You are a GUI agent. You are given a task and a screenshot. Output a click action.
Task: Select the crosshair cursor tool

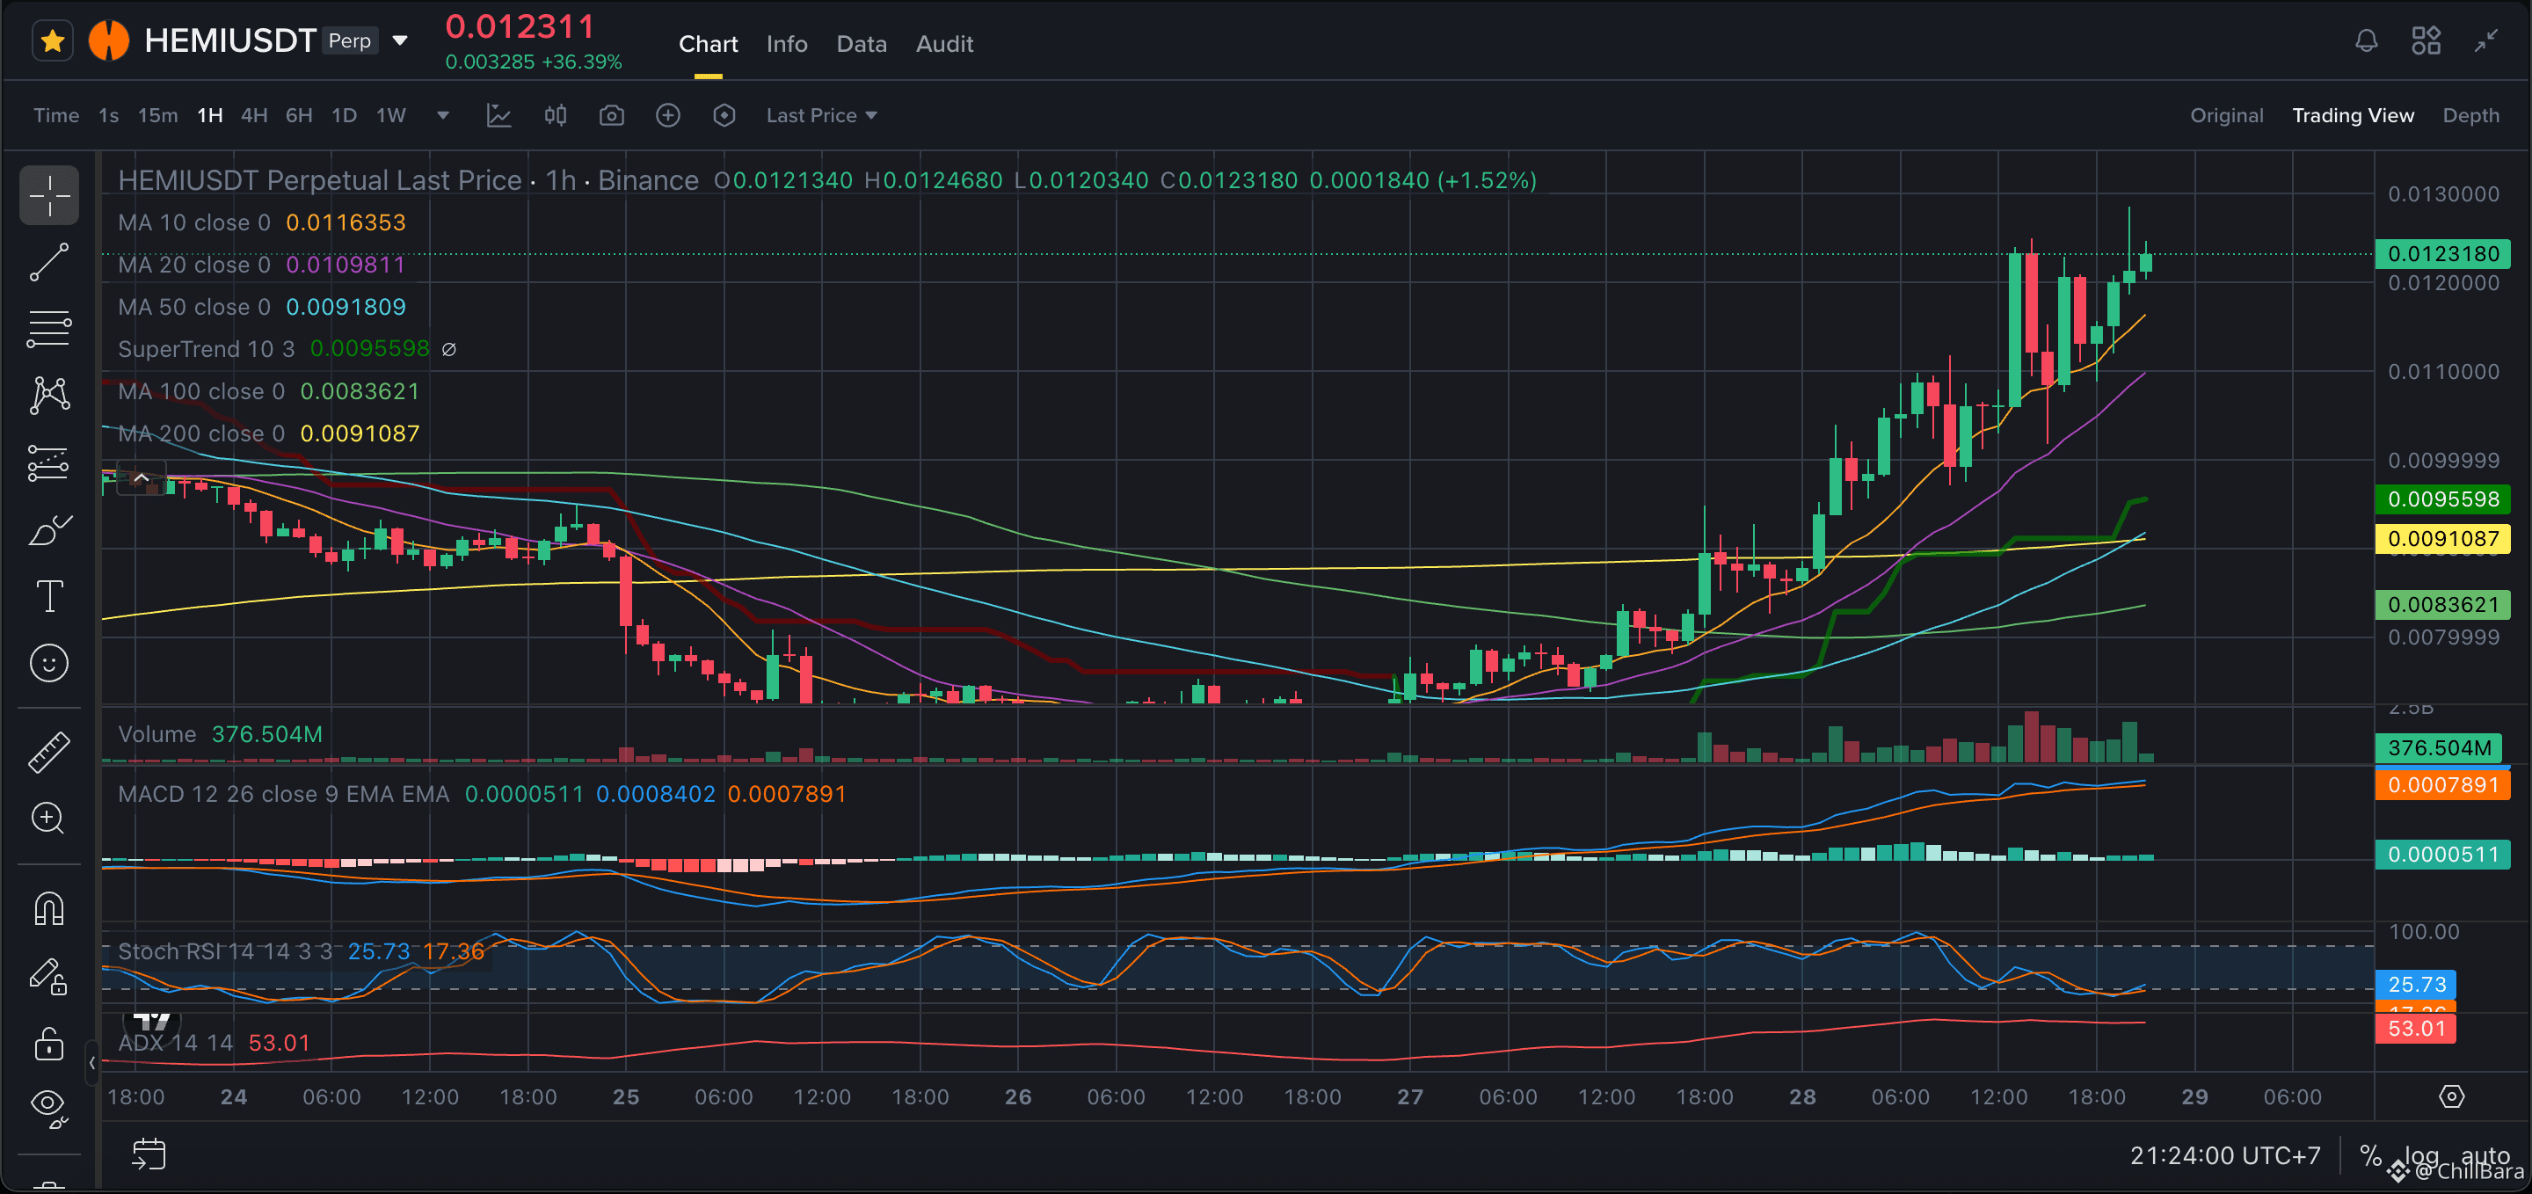click(x=49, y=195)
